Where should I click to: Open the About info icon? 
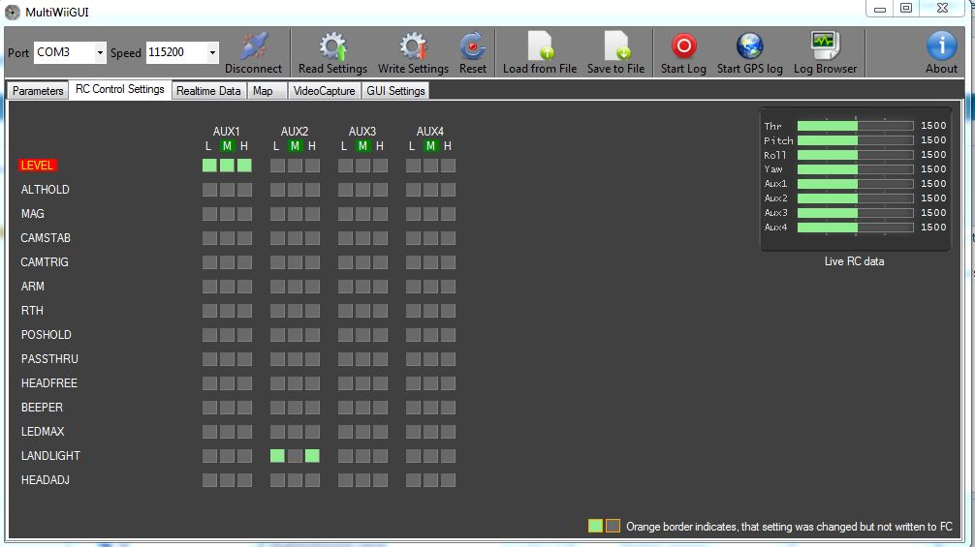click(941, 46)
